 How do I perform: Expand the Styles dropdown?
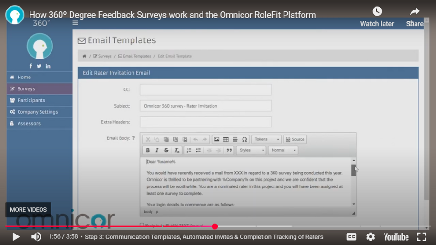[x=251, y=150]
